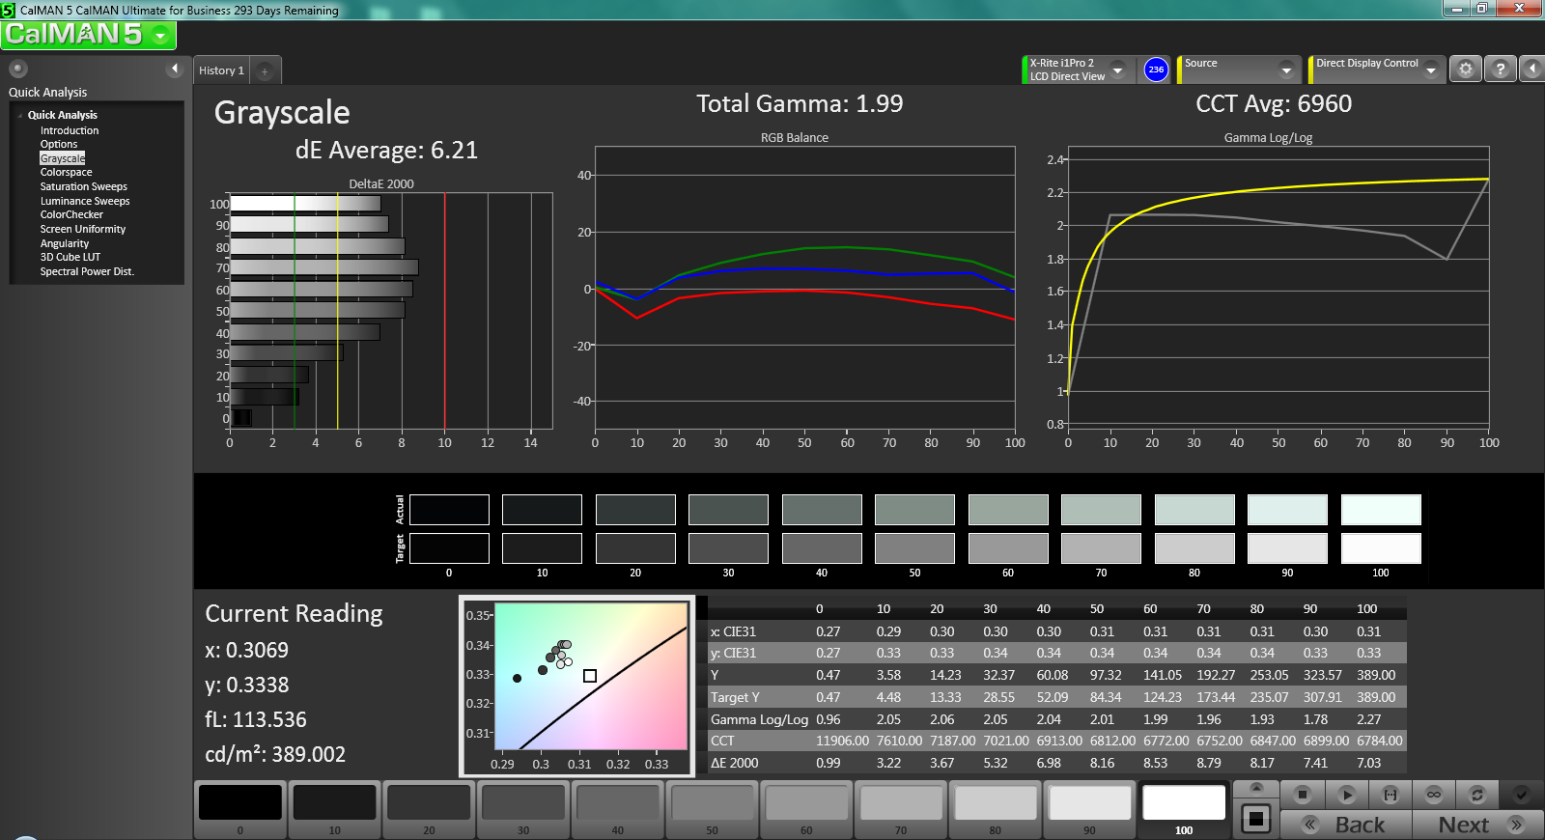
Task: Click the blue 236 meter indicator
Action: [x=1156, y=70]
